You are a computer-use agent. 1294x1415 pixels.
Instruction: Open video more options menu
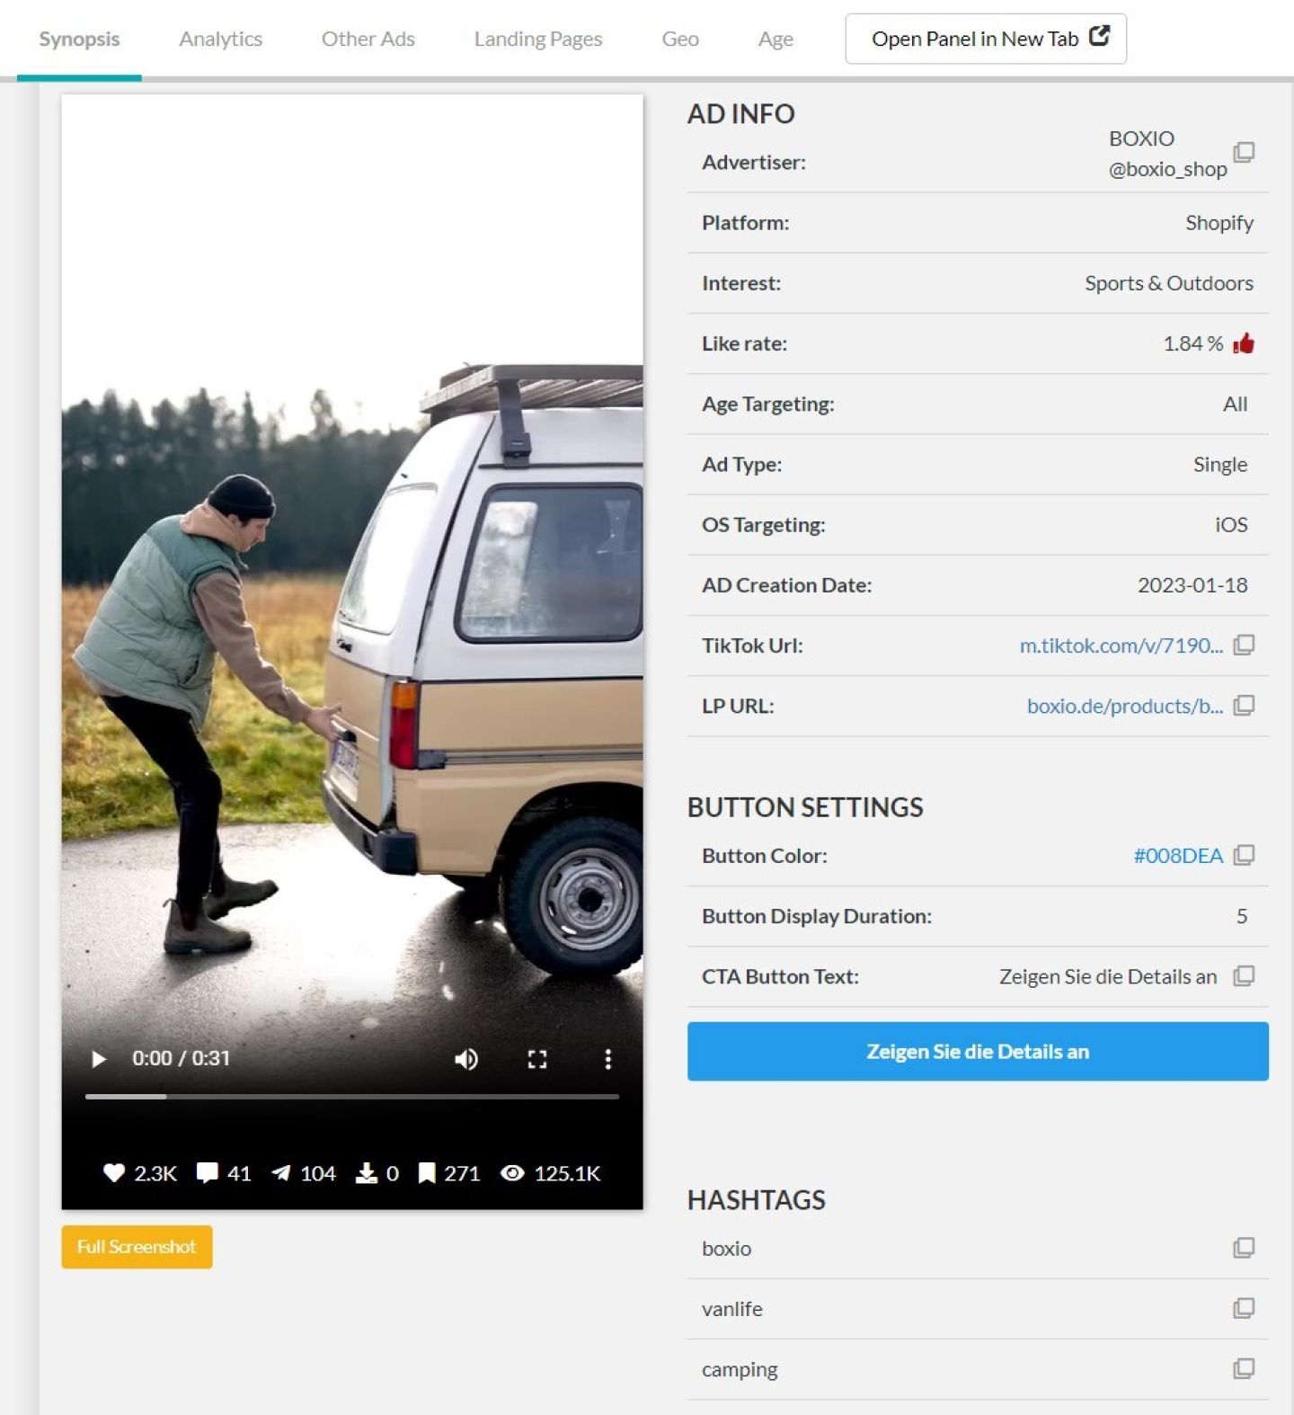608,1059
